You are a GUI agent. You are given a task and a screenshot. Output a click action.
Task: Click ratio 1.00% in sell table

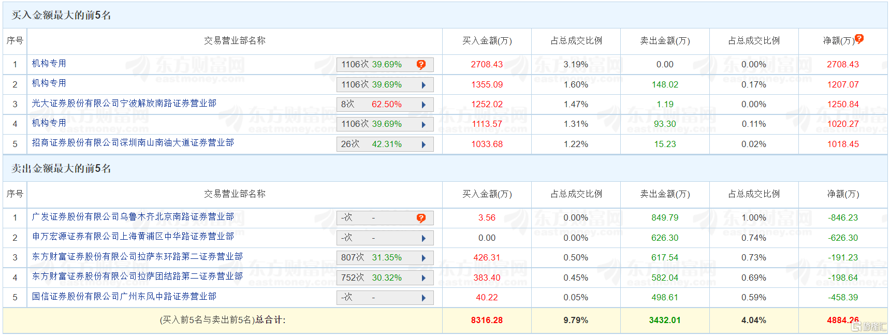click(x=754, y=218)
